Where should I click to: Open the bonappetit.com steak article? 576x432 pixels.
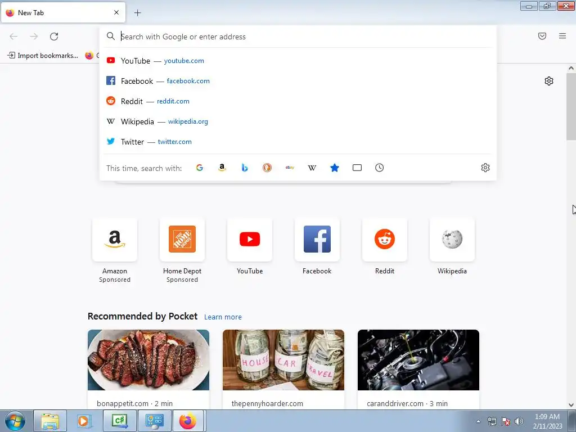pos(148,369)
